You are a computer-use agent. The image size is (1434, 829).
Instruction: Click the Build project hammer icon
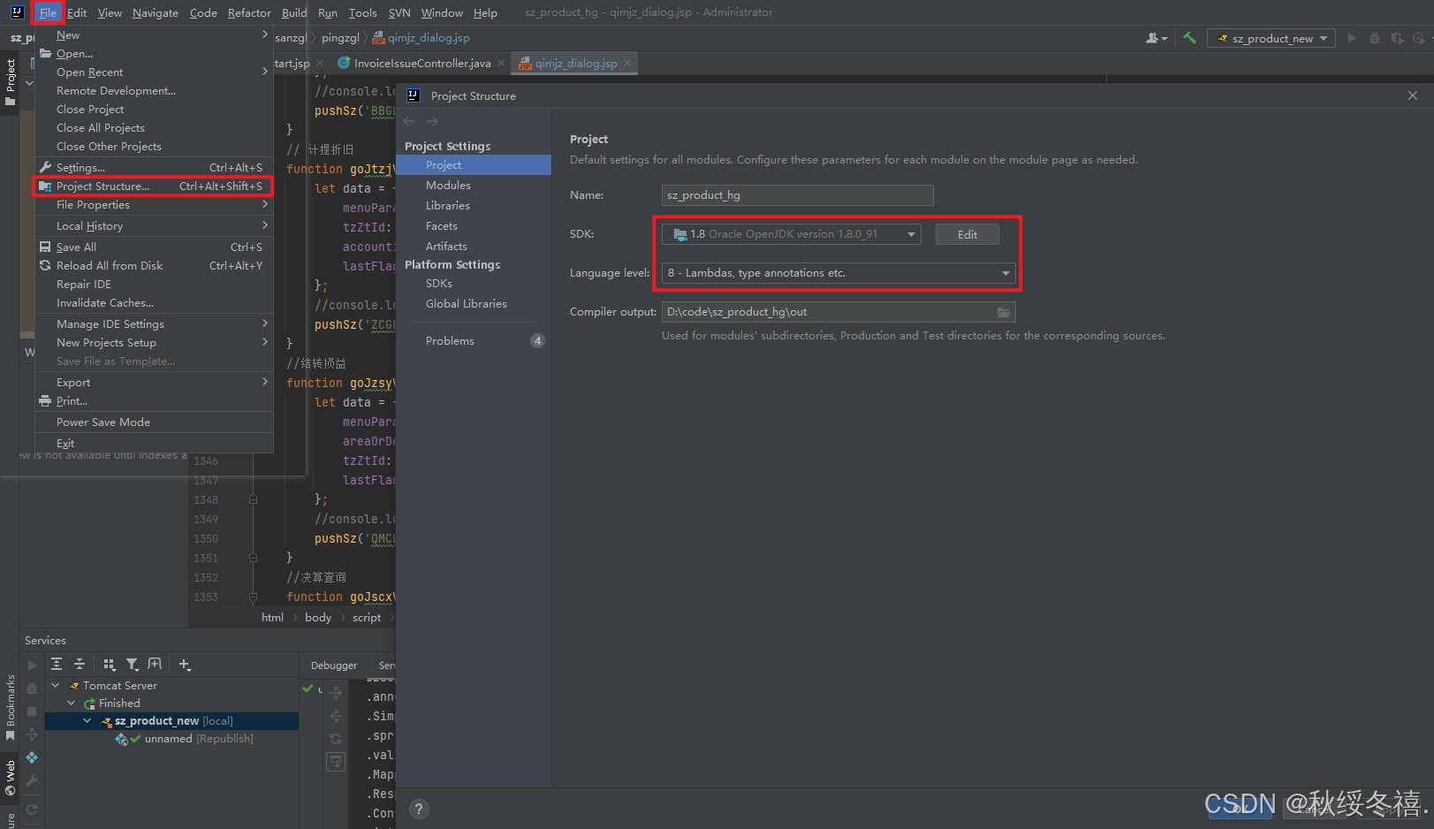1189,38
